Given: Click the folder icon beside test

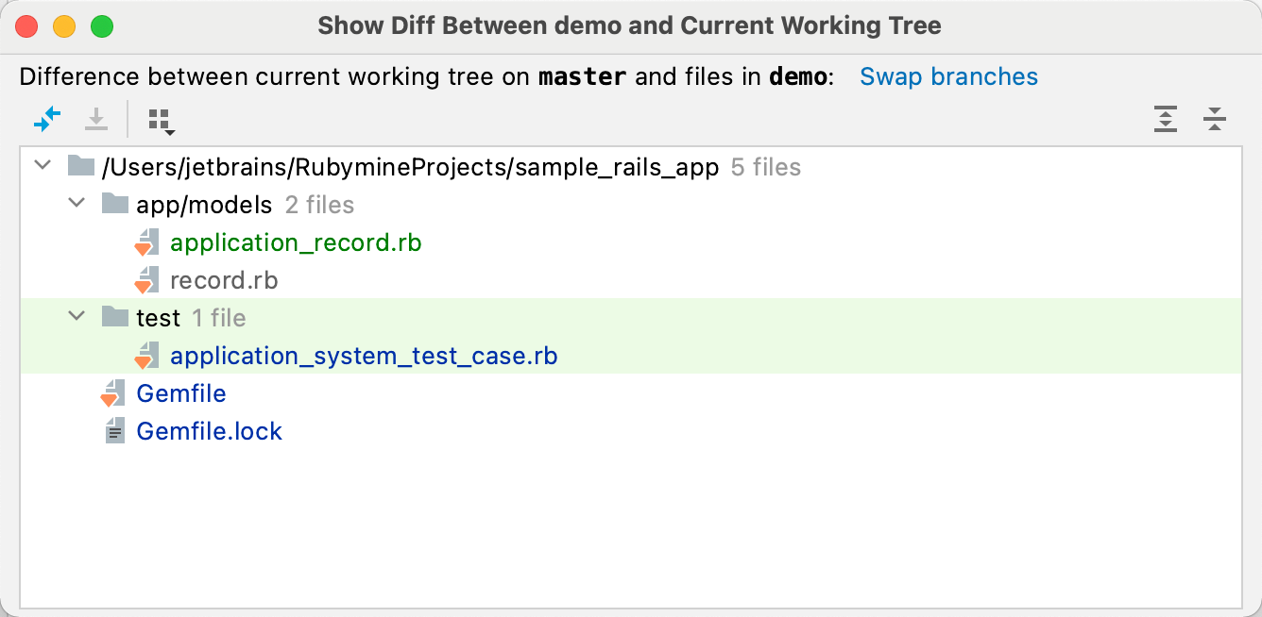Looking at the screenshot, I should [112, 317].
